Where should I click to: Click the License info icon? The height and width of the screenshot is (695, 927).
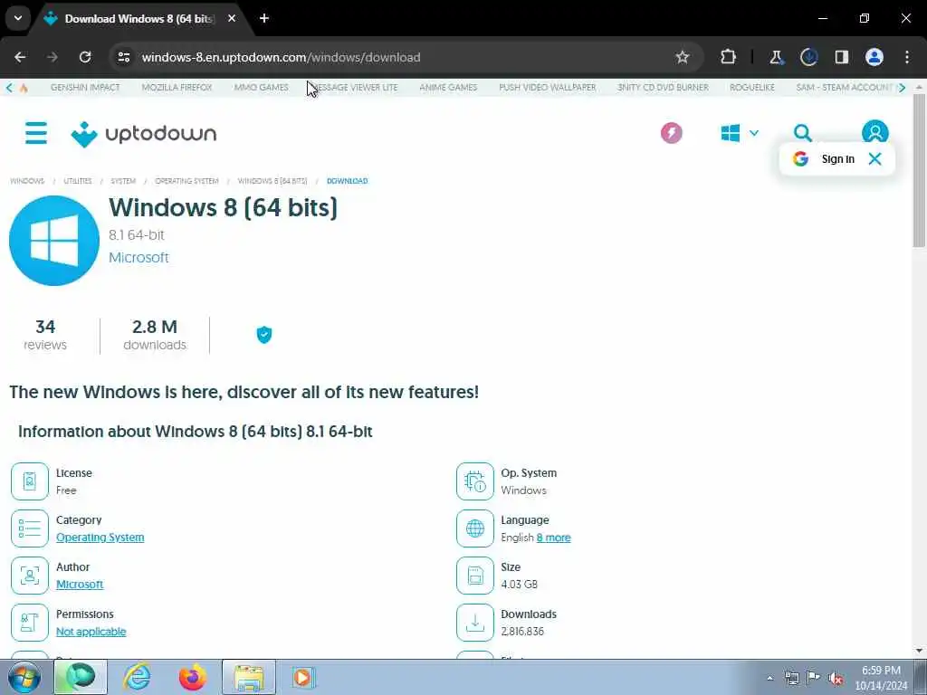(30, 481)
